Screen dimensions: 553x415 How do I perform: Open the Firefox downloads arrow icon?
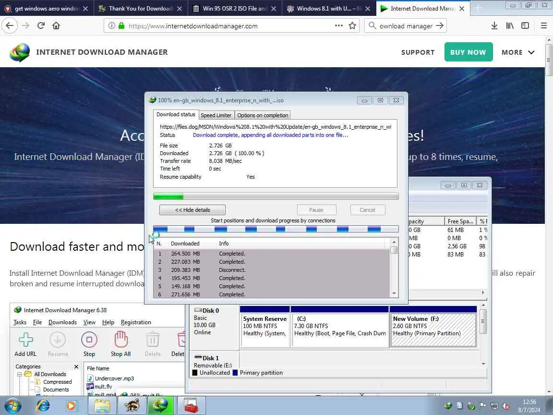(494, 25)
